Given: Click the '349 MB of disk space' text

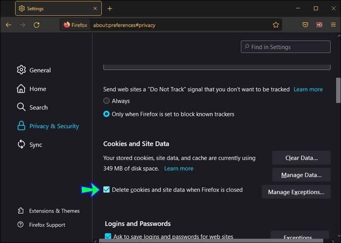Looking at the screenshot, I should pyautogui.click(x=131, y=169).
